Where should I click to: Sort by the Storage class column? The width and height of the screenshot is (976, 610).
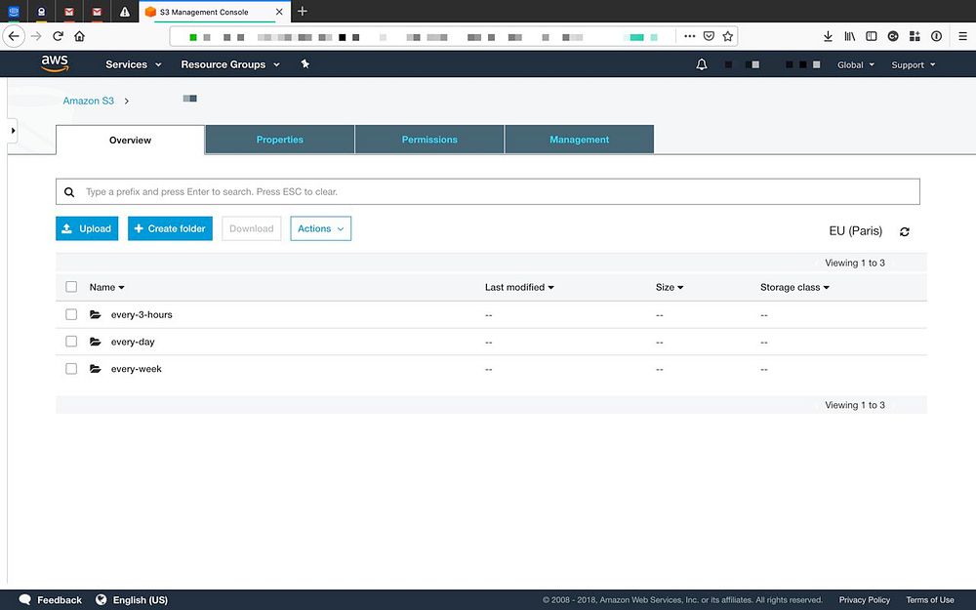[794, 287]
